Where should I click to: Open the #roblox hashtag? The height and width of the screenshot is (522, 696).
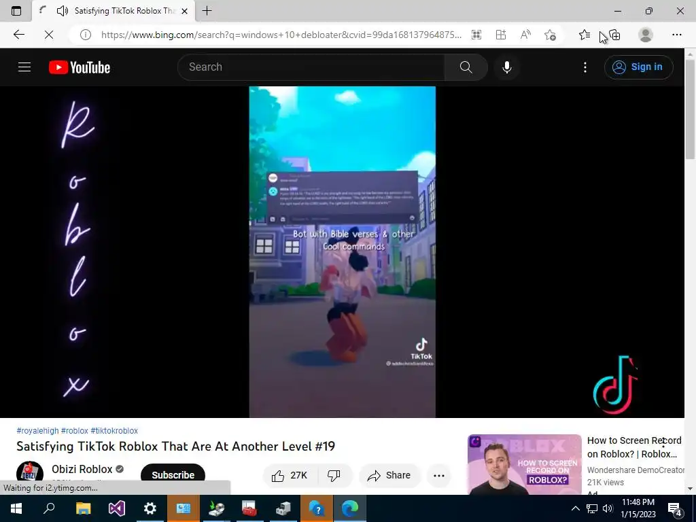(x=75, y=430)
